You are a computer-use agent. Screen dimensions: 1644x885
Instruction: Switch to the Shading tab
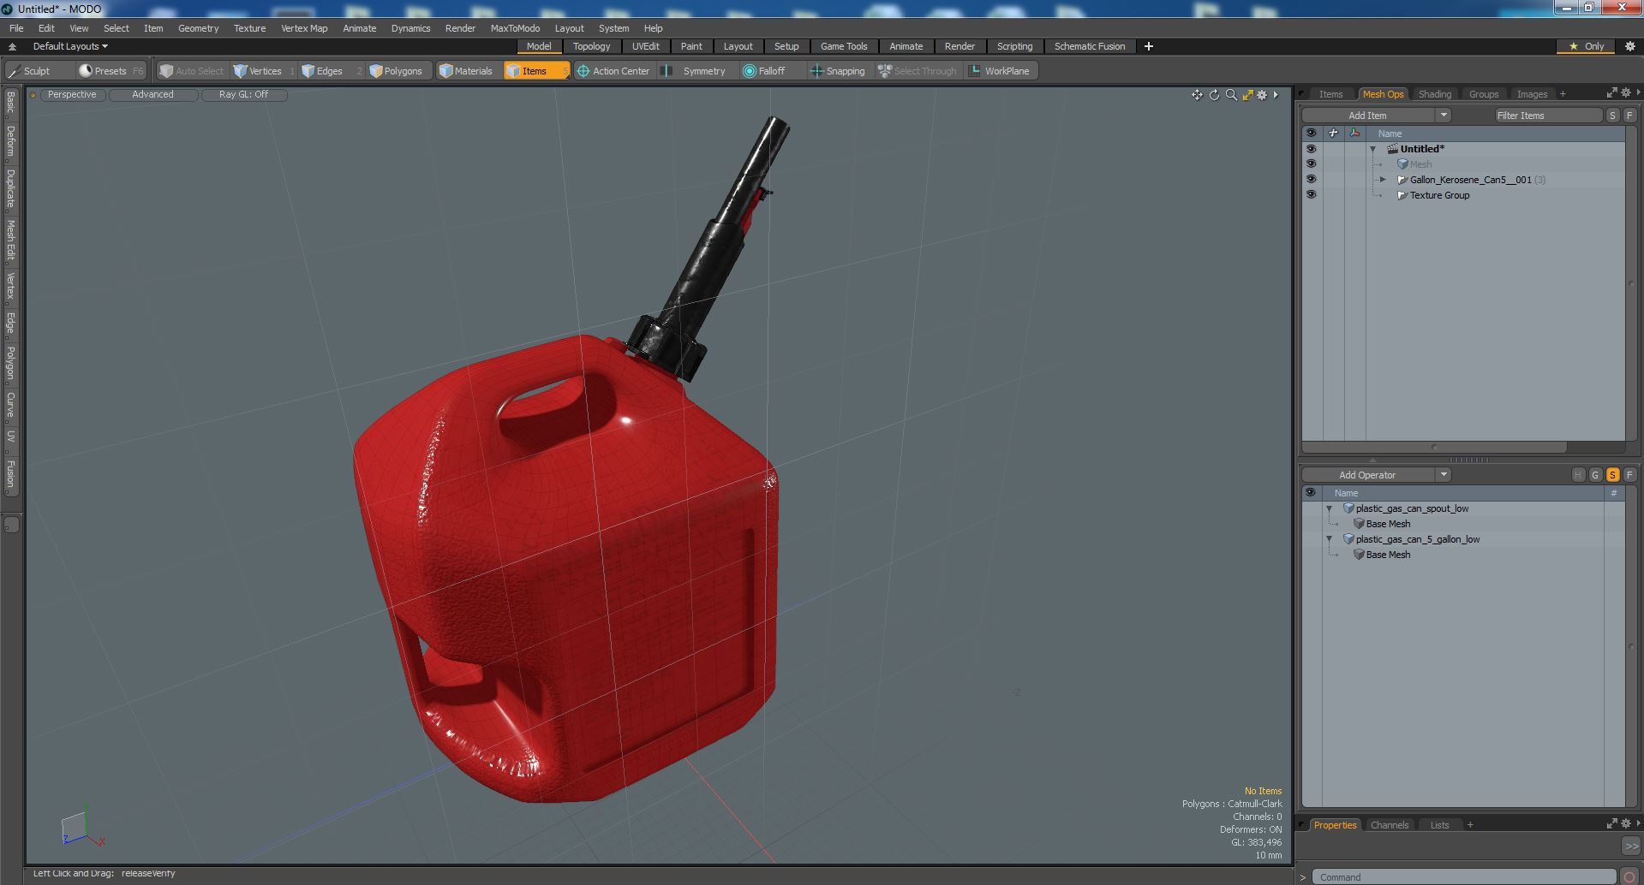1434,94
